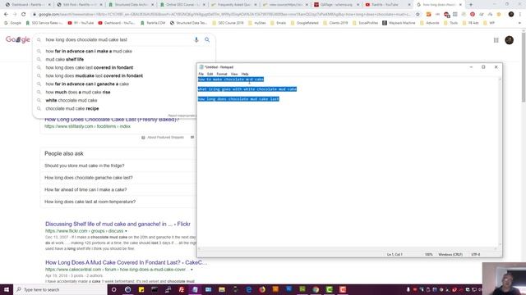This screenshot has height=295, width=526.
Task: Click the Chrome address bar
Action: tap(222, 15)
